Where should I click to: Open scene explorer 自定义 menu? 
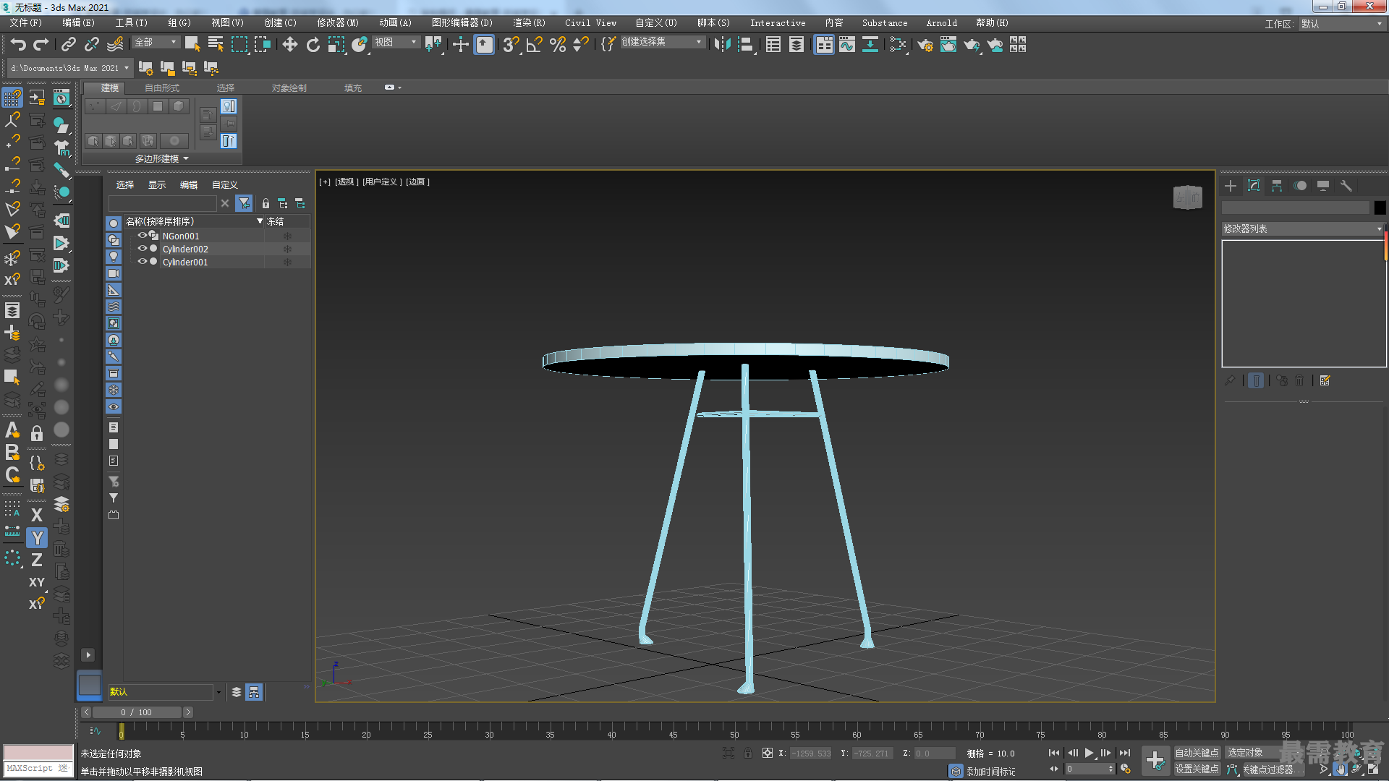click(225, 185)
